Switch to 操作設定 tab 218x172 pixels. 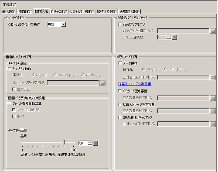click(x=25, y=11)
